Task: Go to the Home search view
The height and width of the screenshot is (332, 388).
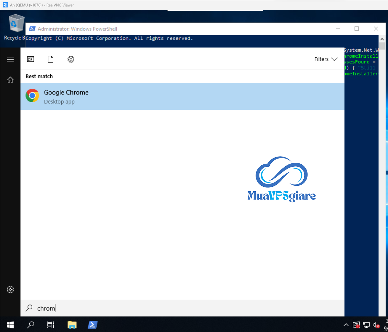Action: tap(10, 80)
